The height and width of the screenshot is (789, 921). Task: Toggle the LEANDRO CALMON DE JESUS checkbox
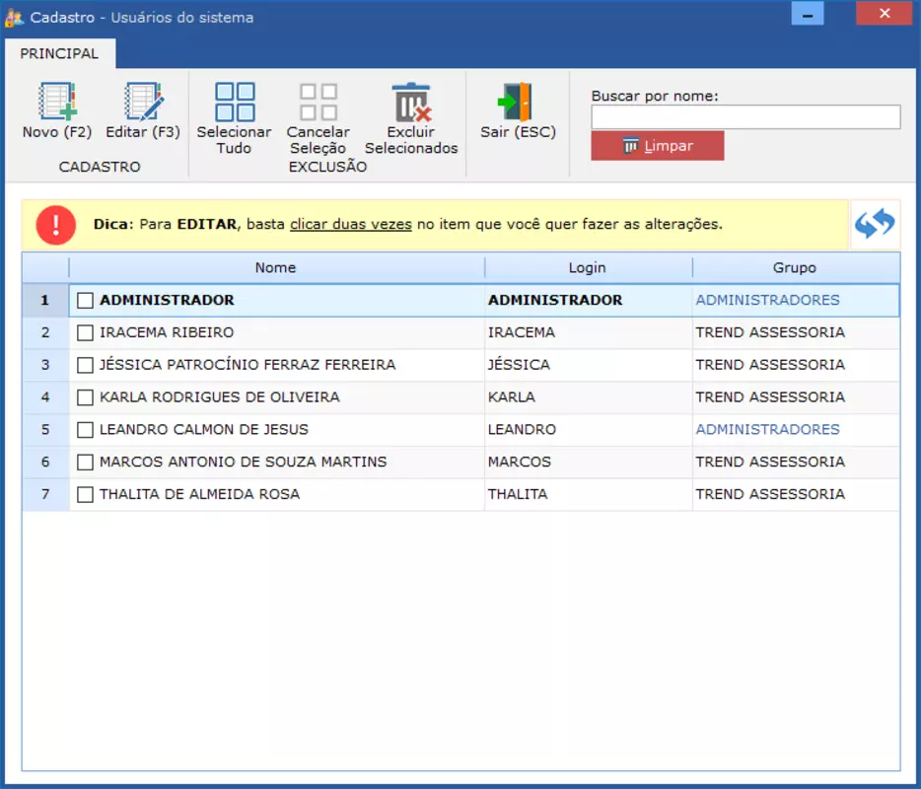click(85, 429)
